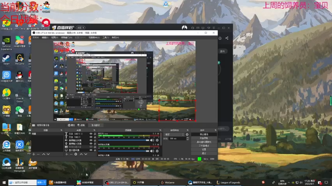Click the 开始录制 start recording button
The image size is (332, 186).
(x=204, y=138)
